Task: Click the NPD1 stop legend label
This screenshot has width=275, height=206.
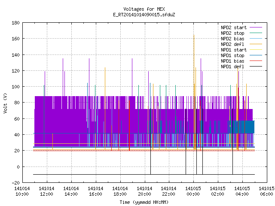Action: 232,55
